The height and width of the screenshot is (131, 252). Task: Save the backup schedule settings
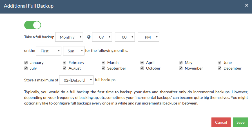coord(240,122)
